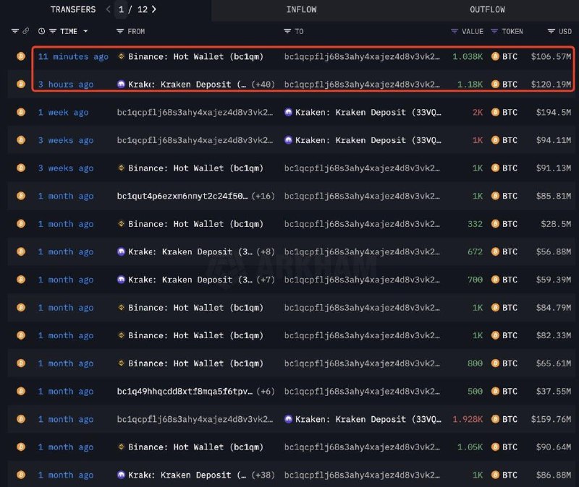
Task: Click recipient address in $82.33M row
Action: (x=362, y=336)
